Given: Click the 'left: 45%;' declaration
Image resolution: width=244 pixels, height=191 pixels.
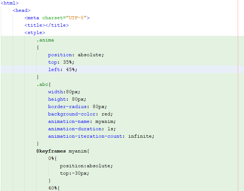Looking at the screenshot, I should (x=63, y=70).
